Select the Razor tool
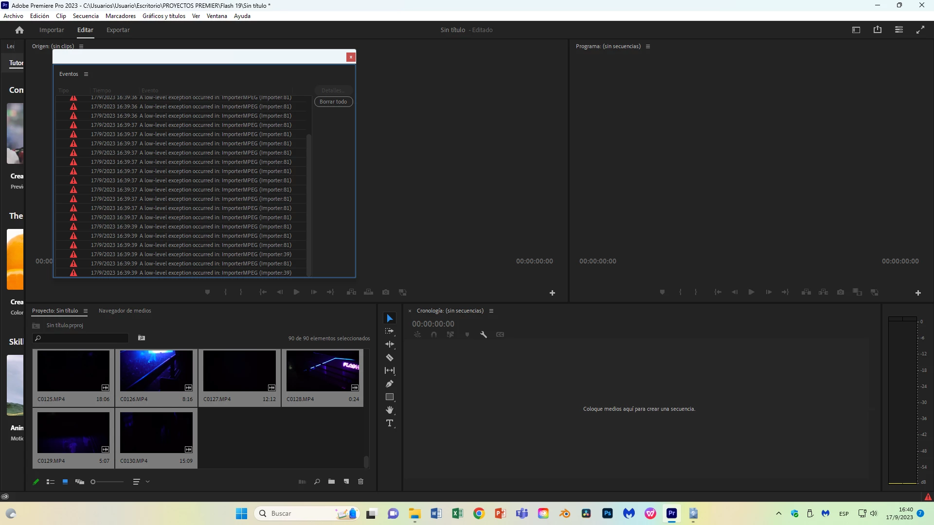The height and width of the screenshot is (525, 934). tap(390, 358)
